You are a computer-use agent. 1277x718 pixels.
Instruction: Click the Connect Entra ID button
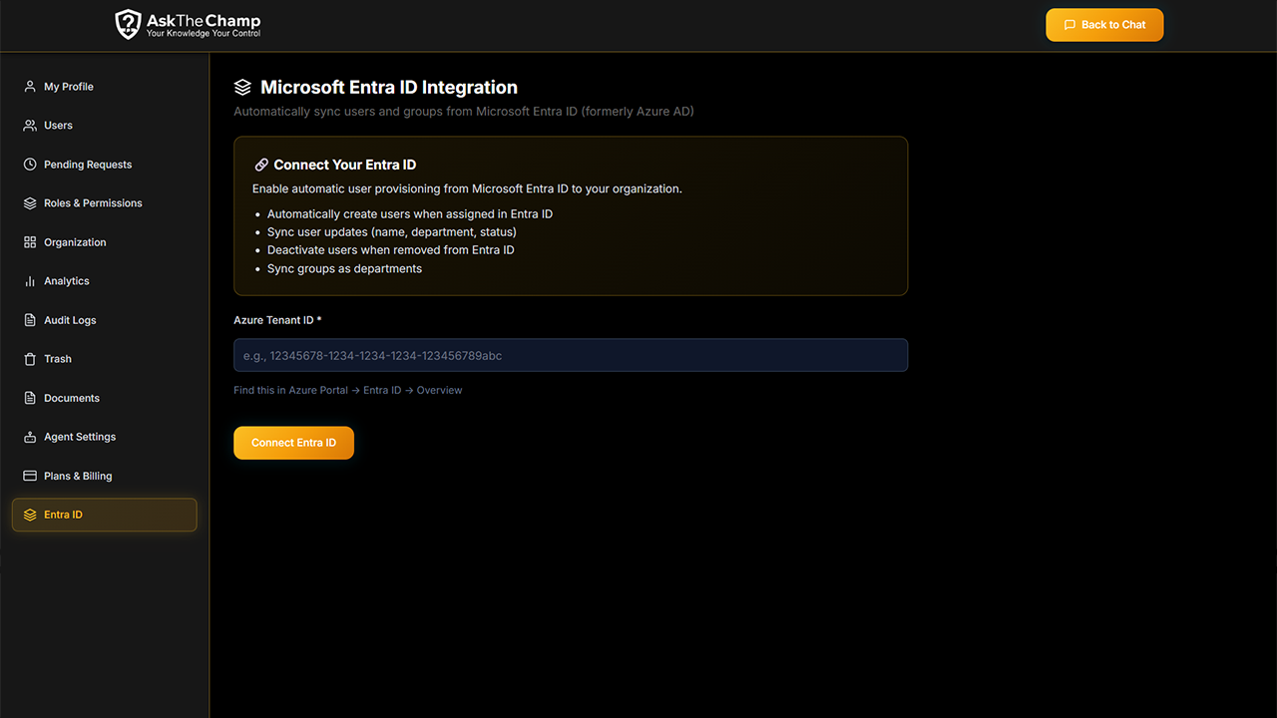pyautogui.click(x=293, y=443)
